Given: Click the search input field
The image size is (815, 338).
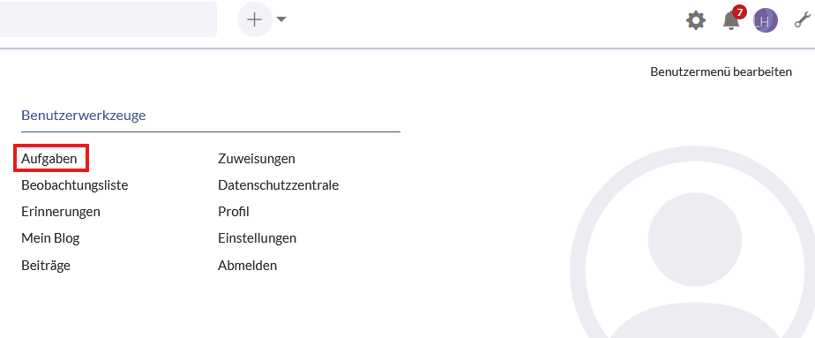Looking at the screenshot, I should coord(108,19).
